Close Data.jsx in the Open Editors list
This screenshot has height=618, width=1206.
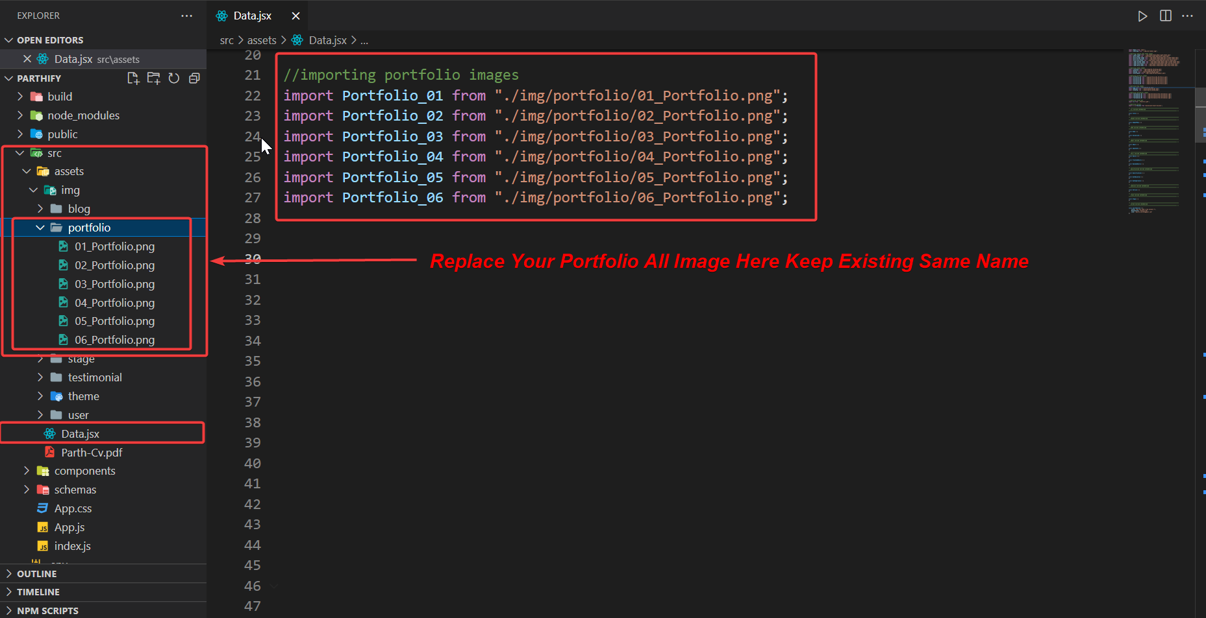click(27, 59)
